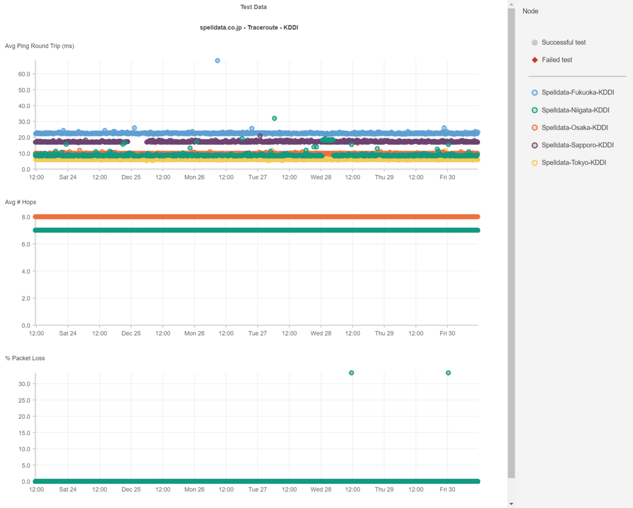Viewport: 633px width, 508px height.
Task: Click the highest Fukuoka ping outlier near 68 ms
Action: 217,61
